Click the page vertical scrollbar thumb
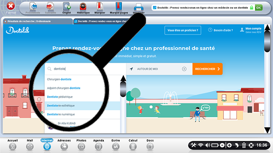 267,41
